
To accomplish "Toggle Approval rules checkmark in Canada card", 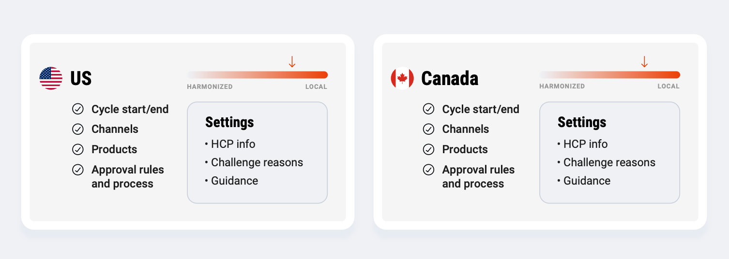I will 428,170.
